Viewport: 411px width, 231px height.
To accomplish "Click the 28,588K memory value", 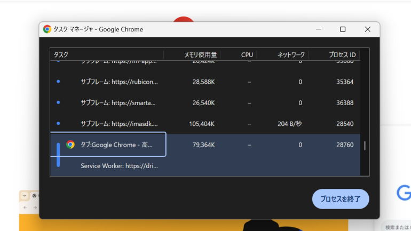I will click(204, 82).
